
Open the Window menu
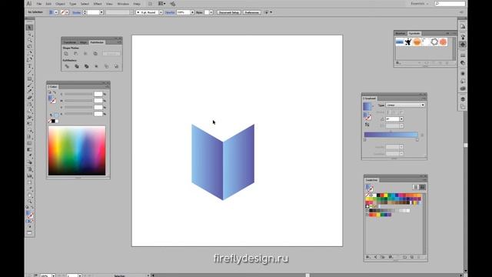[x=123, y=4]
